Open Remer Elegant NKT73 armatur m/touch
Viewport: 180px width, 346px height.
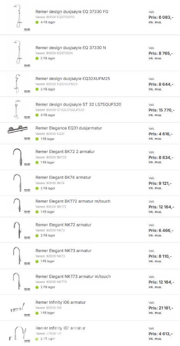[73, 276]
